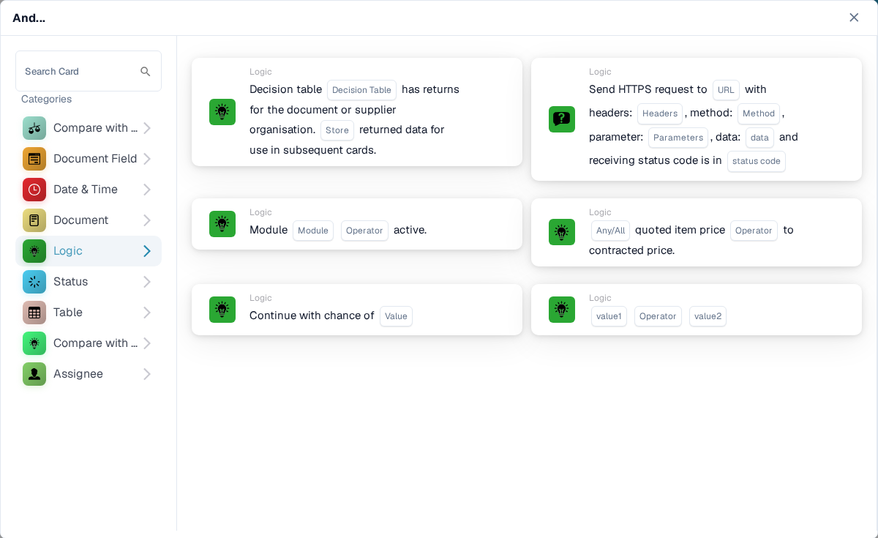The height and width of the screenshot is (538, 878).
Task: Click the Parameters placeholder chip
Action: tap(678, 138)
